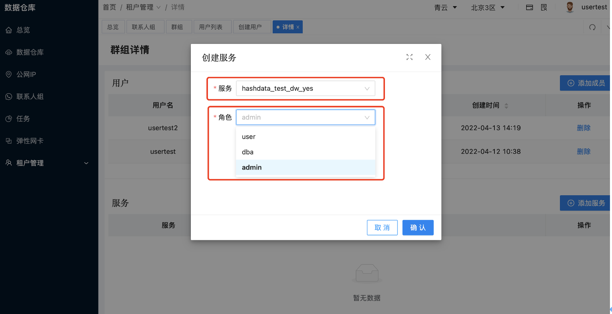Screen dimensions: 612x314
Task: Click the 确认 confirm button
Action: pyautogui.click(x=418, y=227)
